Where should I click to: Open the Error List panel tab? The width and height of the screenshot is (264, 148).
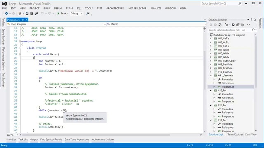click(x=11, y=139)
